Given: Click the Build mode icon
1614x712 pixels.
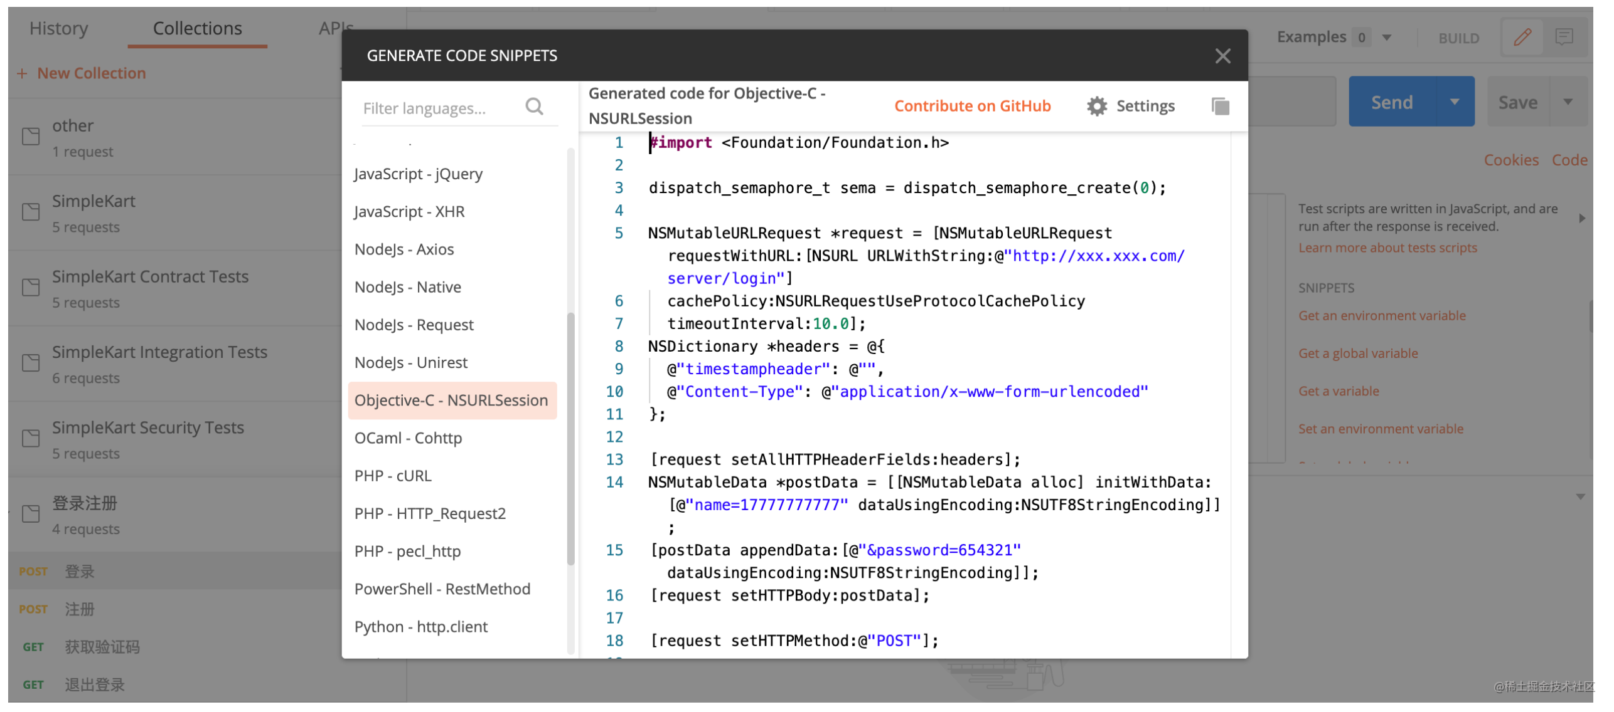Looking at the screenshot, I should [1522, 38].
